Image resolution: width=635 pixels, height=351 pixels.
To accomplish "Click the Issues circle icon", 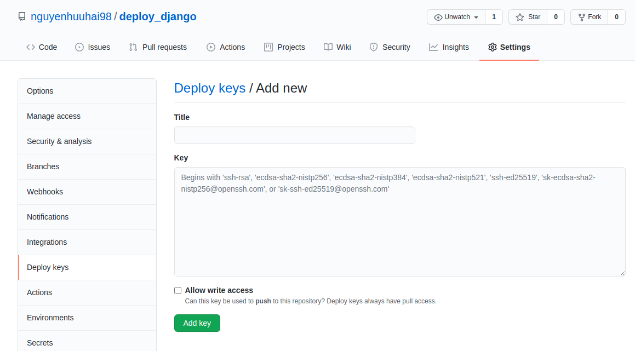I will [x=79, y=47].
